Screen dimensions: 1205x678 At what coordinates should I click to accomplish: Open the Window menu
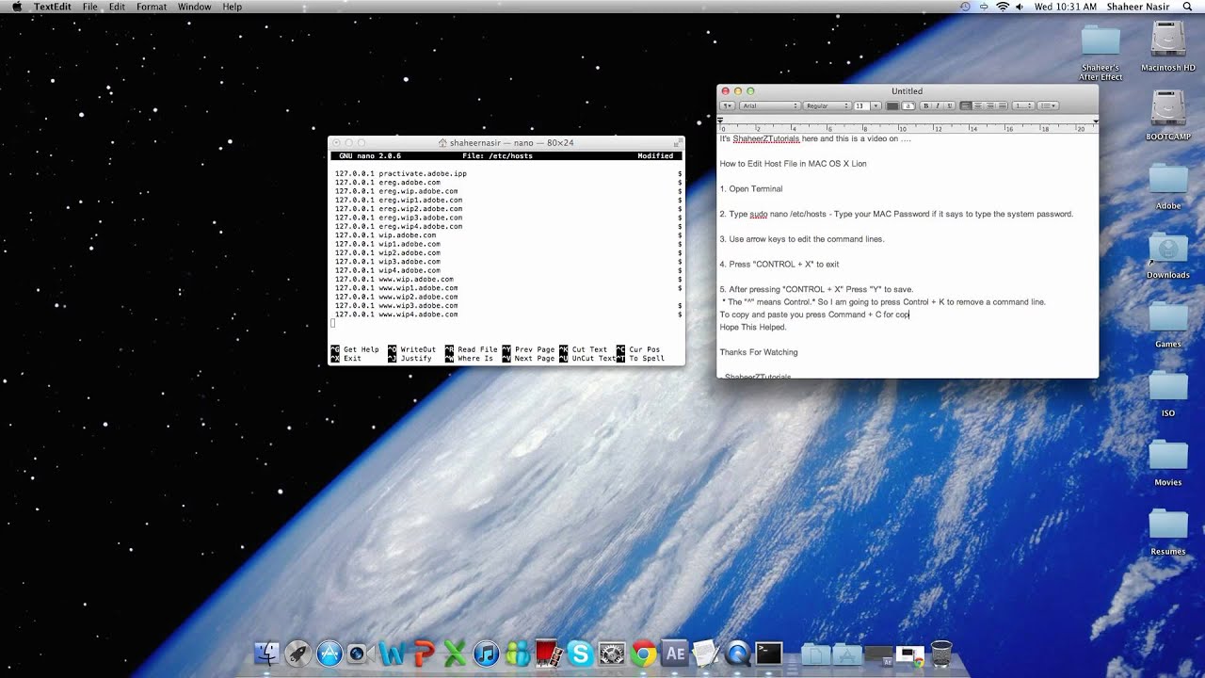click(x=195, y=7)
